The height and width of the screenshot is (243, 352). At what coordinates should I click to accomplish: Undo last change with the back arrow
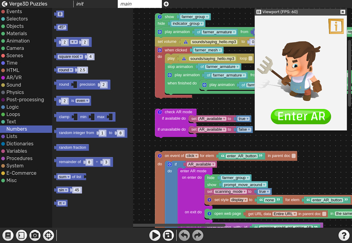point(184,235)
